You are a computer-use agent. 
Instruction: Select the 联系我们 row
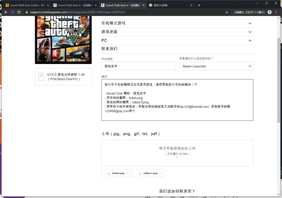point(177,49)
